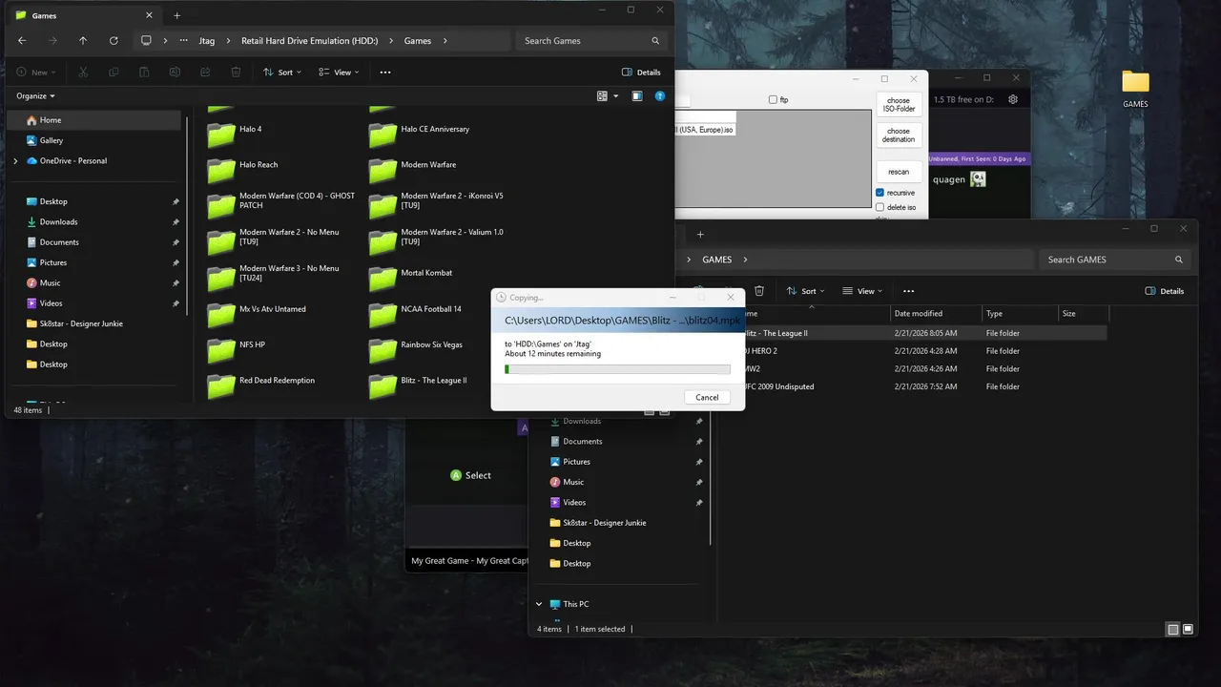Image resolution: width=1221 pixels, height=687 pixels.
Task: Open the Halo 4 folder icon
Action: [x=221, y=134]
